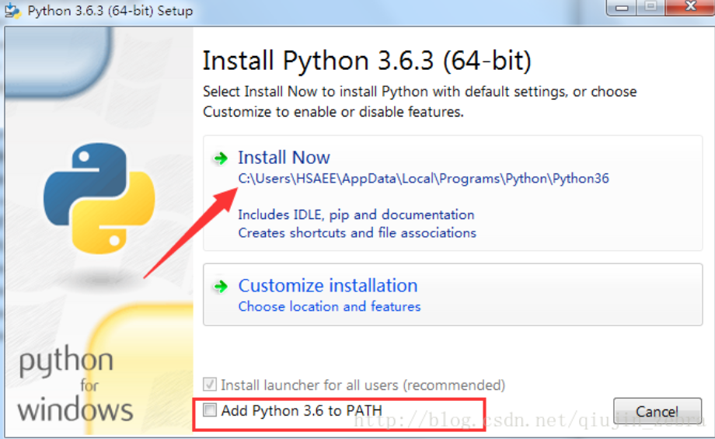Click the Python logo graphic
This screenshot has height=439, width=715.
click(x=99, y=198)
